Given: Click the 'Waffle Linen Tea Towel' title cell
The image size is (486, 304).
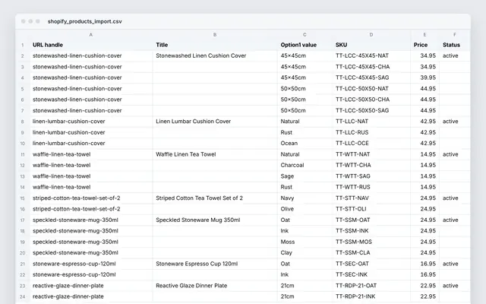Looking at the screenshot, I should (215, 154).
